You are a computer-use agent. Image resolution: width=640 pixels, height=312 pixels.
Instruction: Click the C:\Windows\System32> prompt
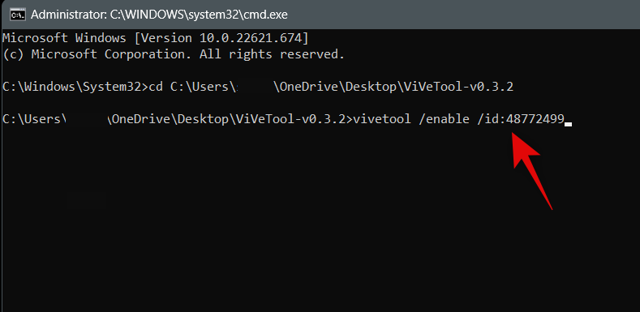[x=75, y=88]
